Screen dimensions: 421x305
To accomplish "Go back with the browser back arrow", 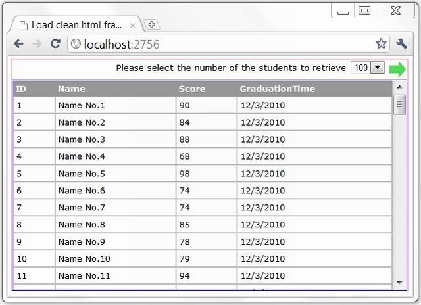I will 19,44.
